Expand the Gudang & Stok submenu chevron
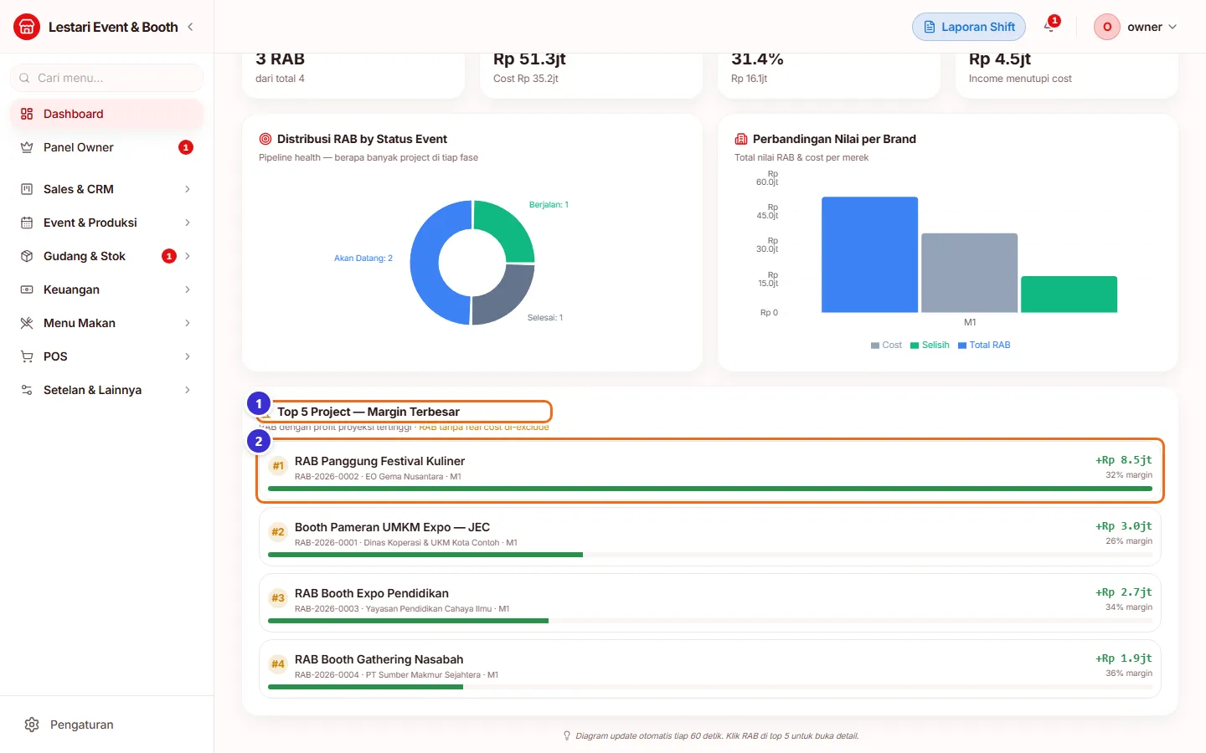 point(188,256)
